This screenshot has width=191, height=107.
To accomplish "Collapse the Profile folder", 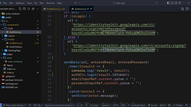I will [11, 40].
